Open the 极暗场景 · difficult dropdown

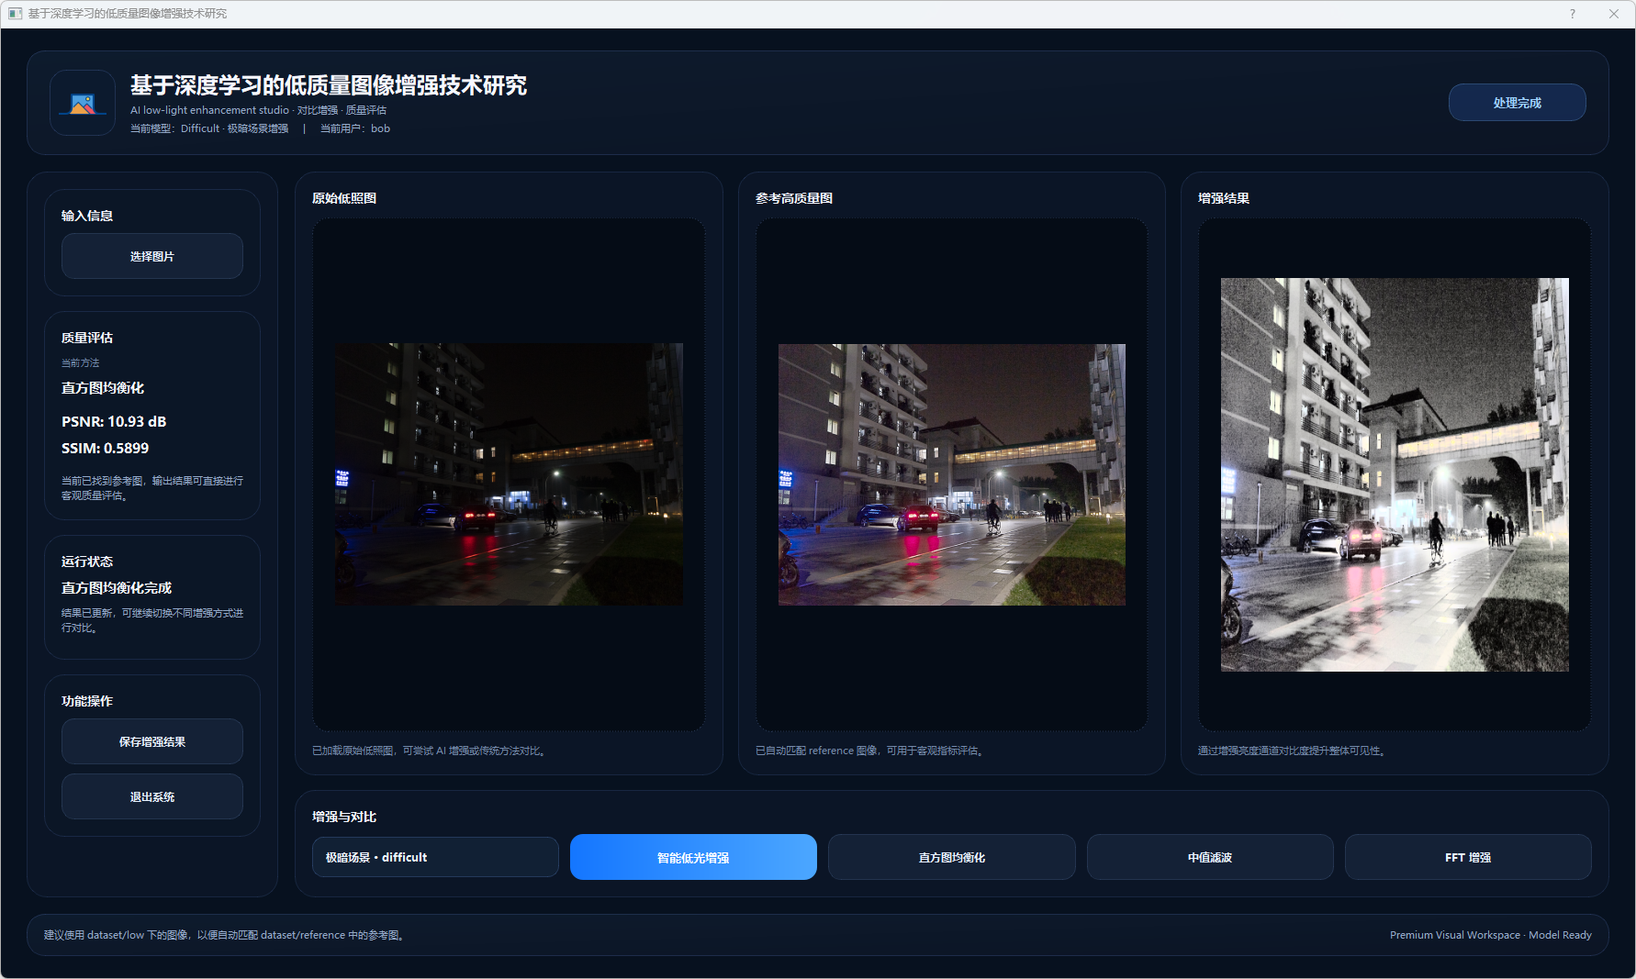(x=435, y=857)
